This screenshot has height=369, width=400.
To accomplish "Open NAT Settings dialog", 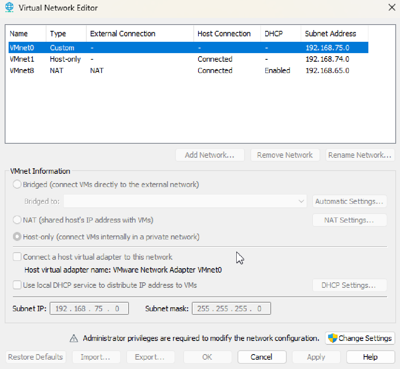I will click(349, 220).
